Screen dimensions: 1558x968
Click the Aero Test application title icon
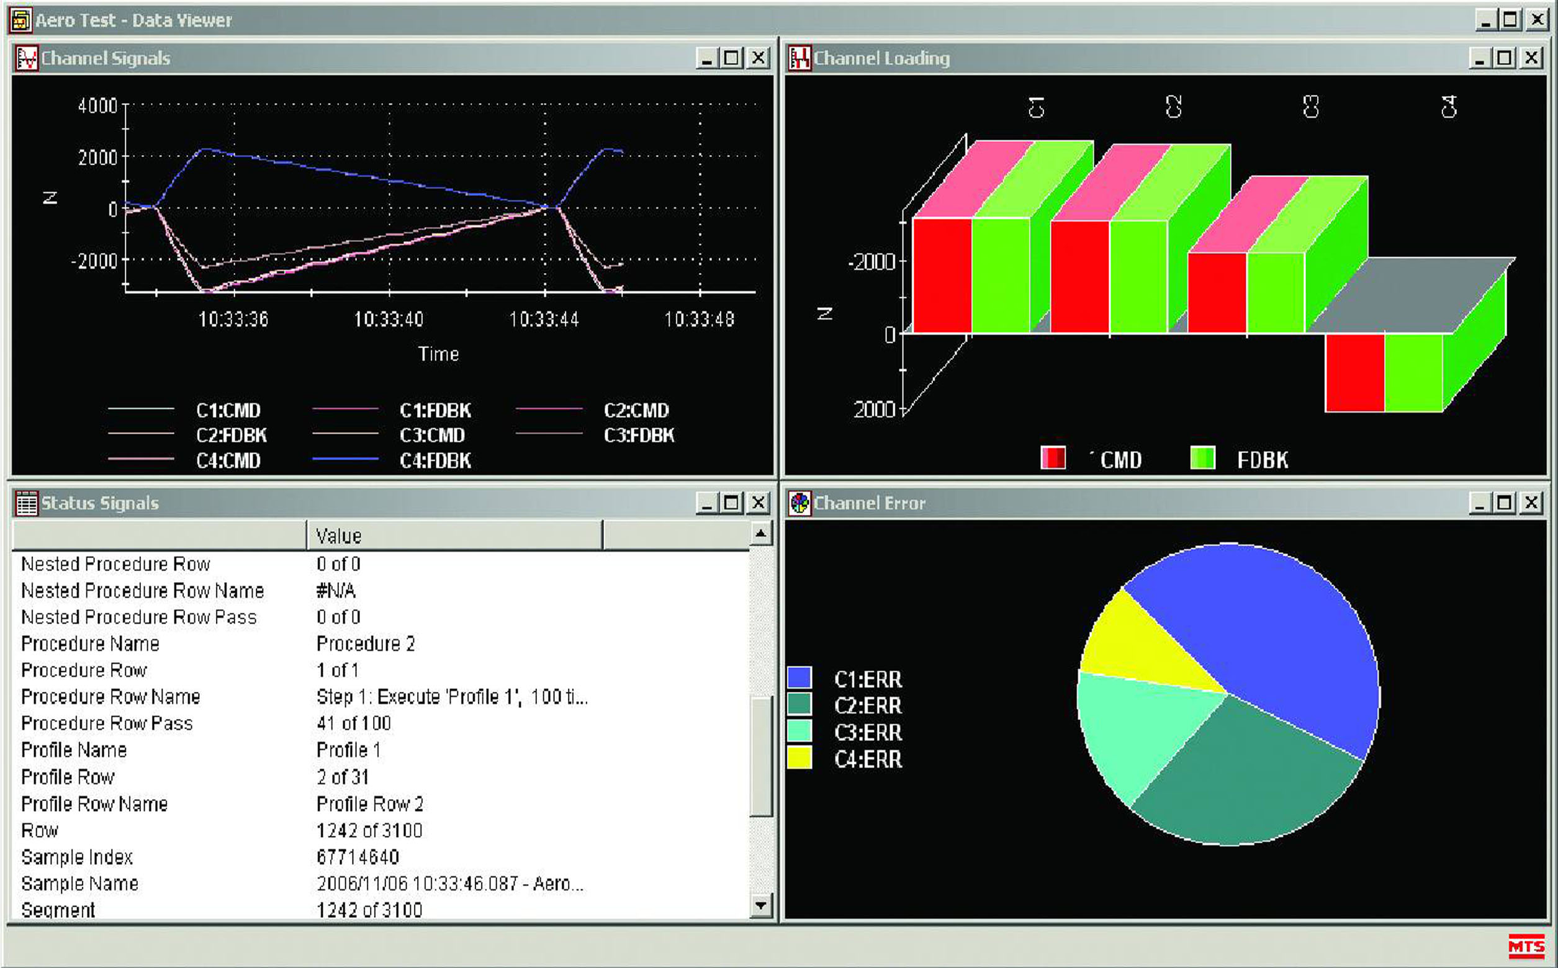click(x=20, y=20)
